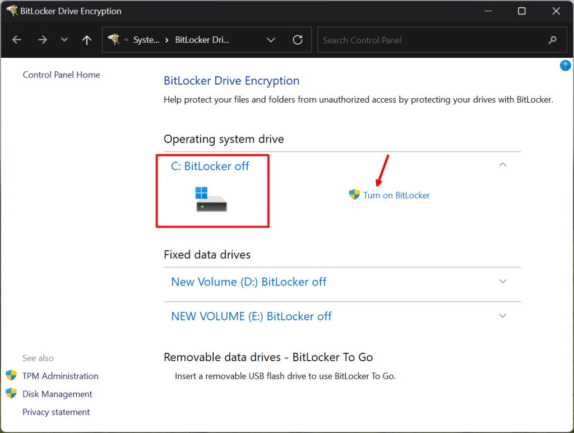Click the C: Windows drive icon
Screen dimensions: 574x433
[x=211, y=199]
